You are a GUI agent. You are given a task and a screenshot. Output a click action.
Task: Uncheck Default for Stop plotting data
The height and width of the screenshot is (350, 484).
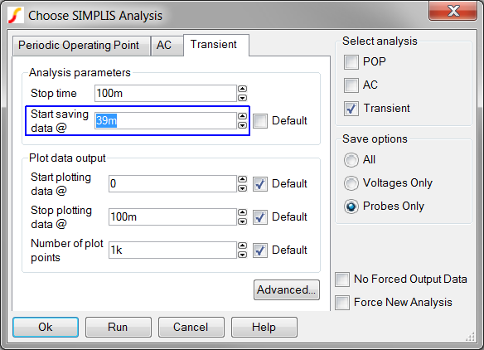pos(260,217)
